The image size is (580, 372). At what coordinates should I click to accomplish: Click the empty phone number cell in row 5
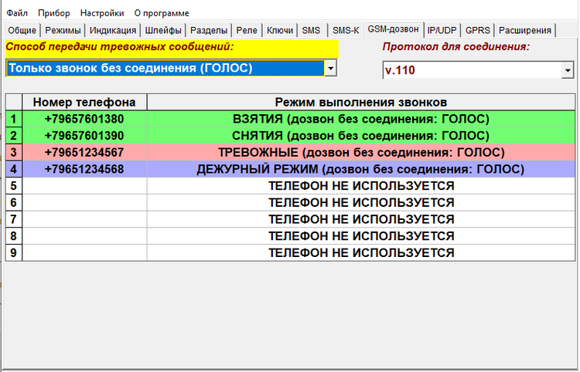click(84, 186)
